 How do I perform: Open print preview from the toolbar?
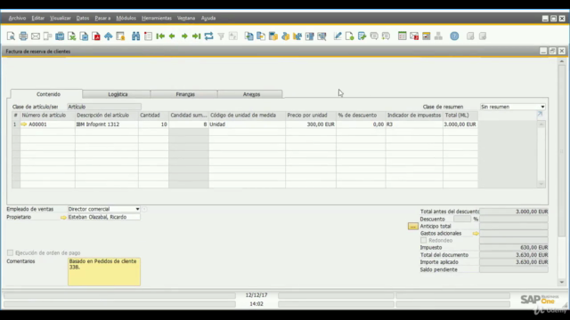coord(11,36)
